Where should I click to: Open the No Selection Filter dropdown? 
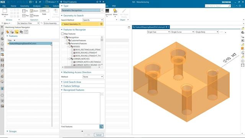pos(28,23)
